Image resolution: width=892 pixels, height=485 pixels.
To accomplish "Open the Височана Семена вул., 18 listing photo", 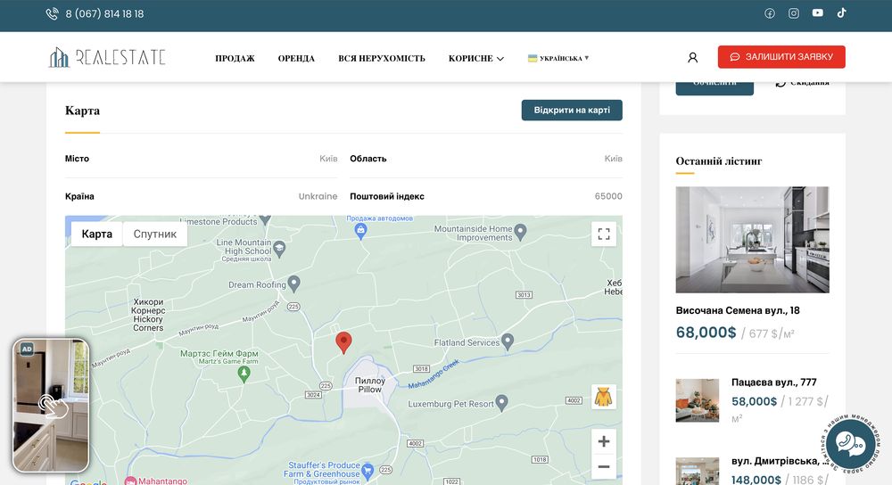I will click(752, 239).
